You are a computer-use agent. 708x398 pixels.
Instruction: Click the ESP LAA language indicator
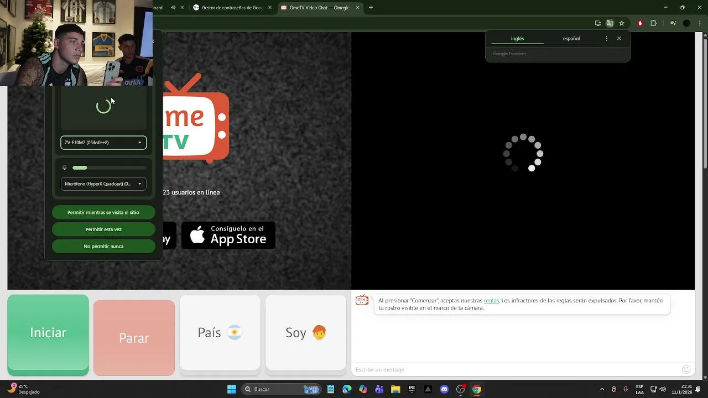(x=640, y=389)
